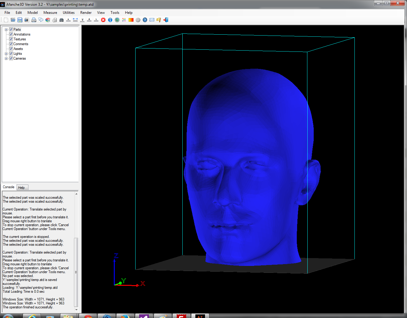Switch to the Help tab
The image size is (407, 318).
21,188
